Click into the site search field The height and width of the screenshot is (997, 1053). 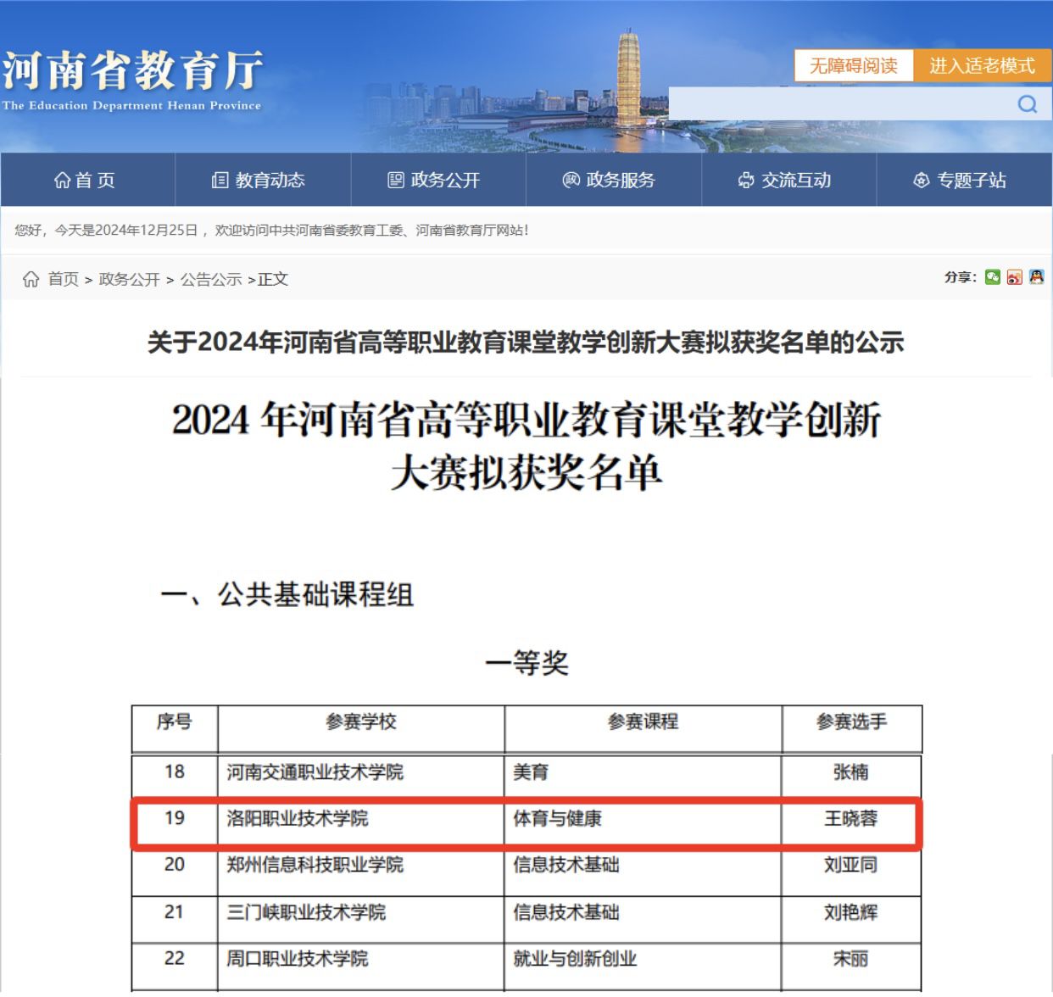(839, 104)
